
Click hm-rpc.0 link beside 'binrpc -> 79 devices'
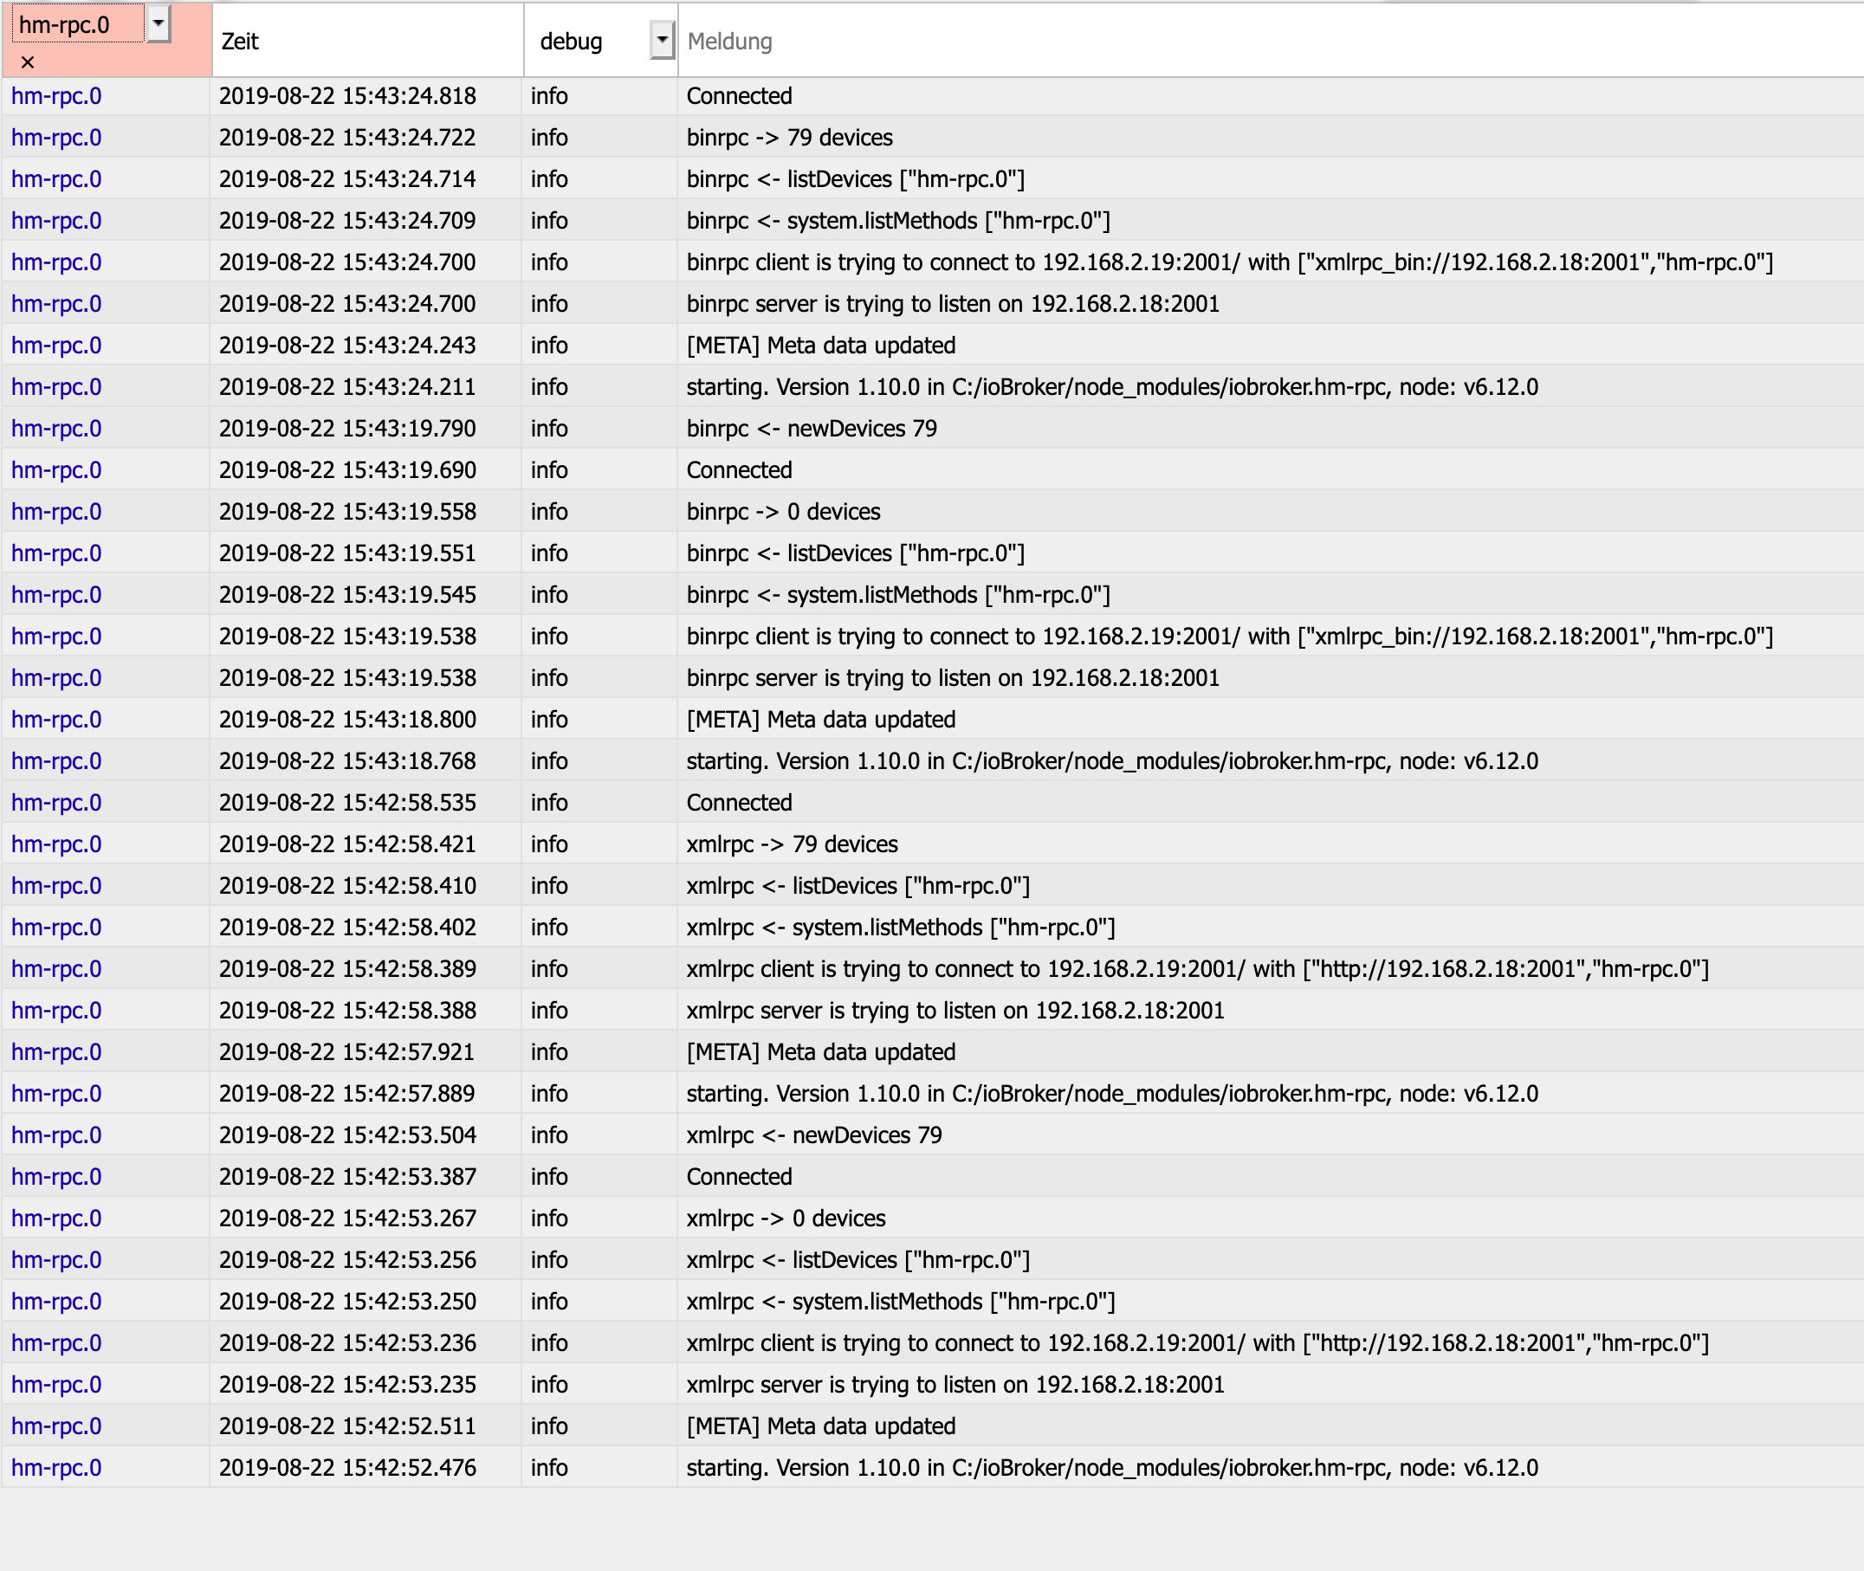[56, 137]
